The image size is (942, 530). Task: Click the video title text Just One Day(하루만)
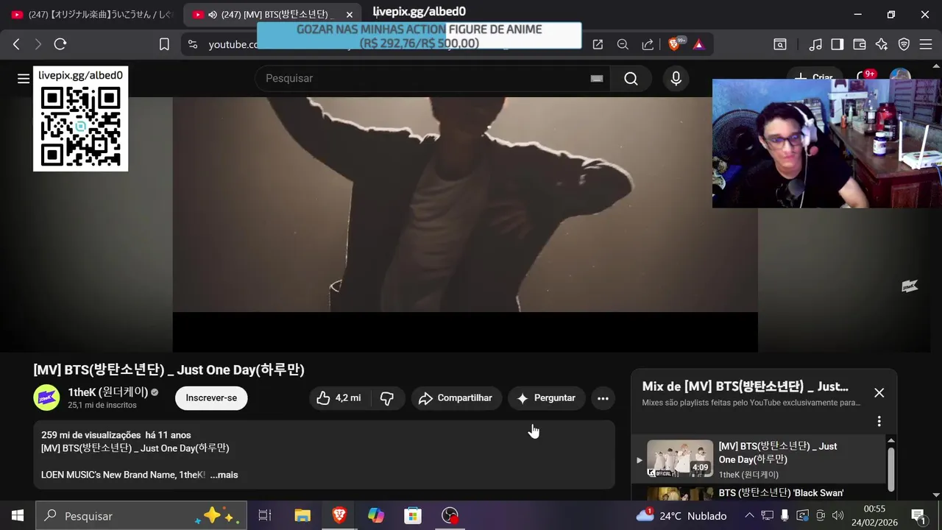(241, 370)
